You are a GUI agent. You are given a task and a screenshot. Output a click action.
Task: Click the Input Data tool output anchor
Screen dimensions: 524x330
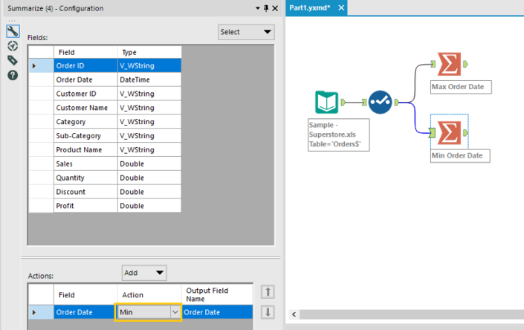point(343,103)
